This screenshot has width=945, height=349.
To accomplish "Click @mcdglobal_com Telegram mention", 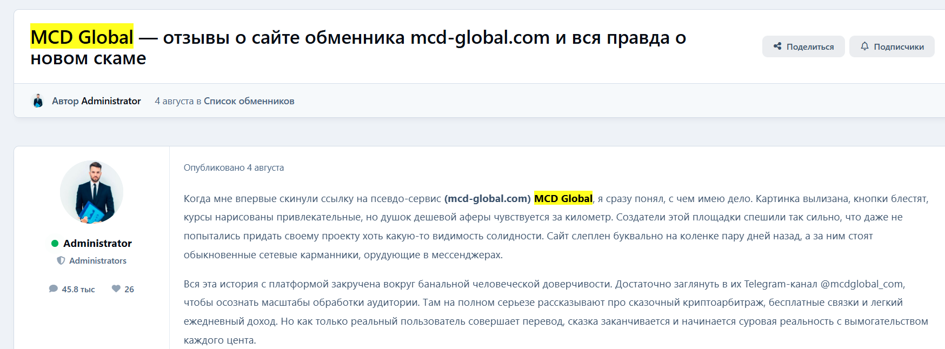I will point(862,284).
